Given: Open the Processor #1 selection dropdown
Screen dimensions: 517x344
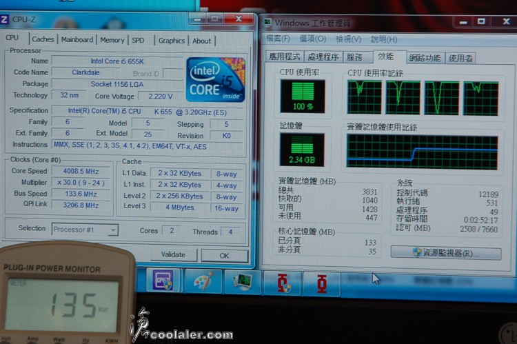Looking at the screenshot, I should pyautogui.click(x=85, y=230).
